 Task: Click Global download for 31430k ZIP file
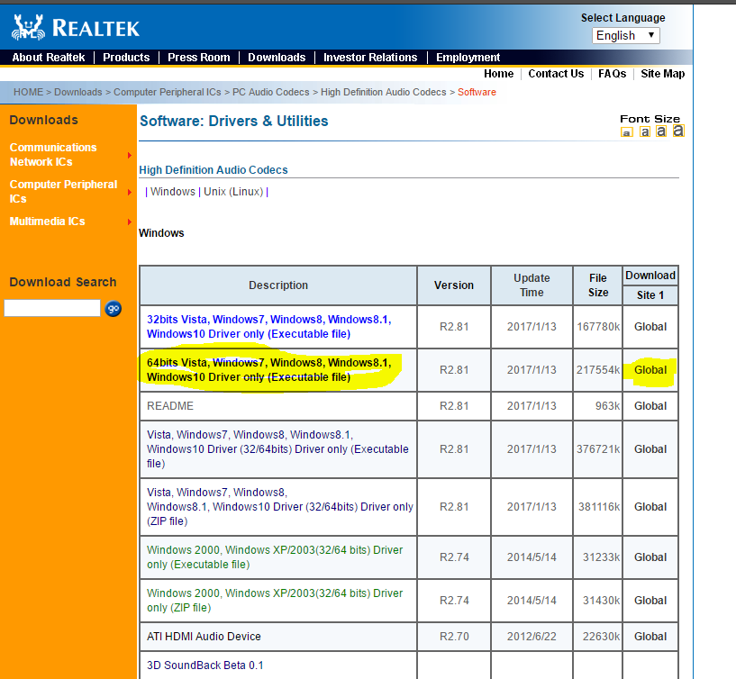[650, 600]
